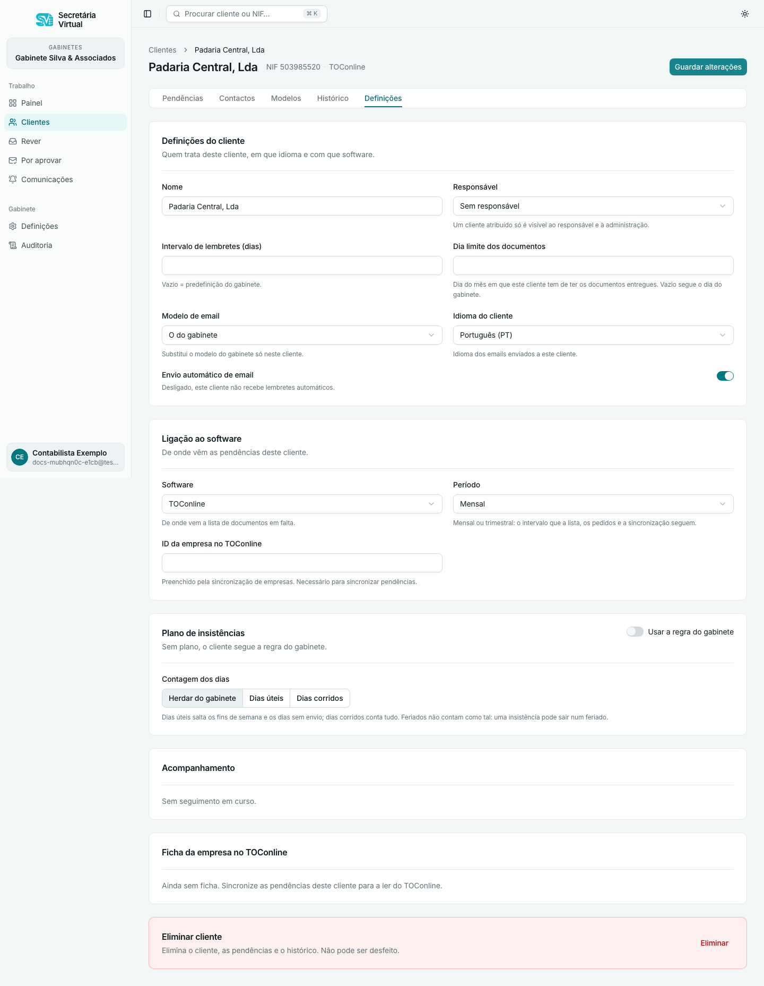Select Dias úteis day count option
764x986 pixels.
tap(266, 698)
